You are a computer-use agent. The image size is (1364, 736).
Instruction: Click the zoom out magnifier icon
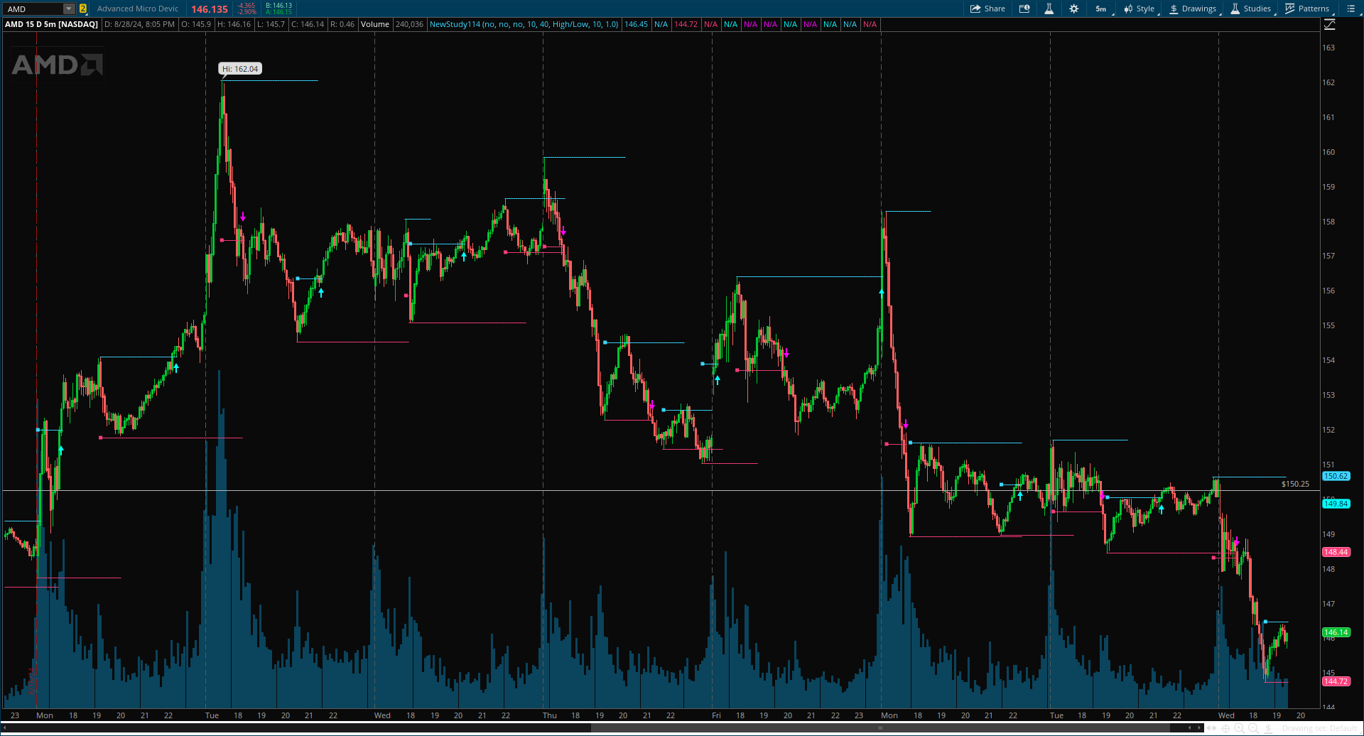[1253, 728]
